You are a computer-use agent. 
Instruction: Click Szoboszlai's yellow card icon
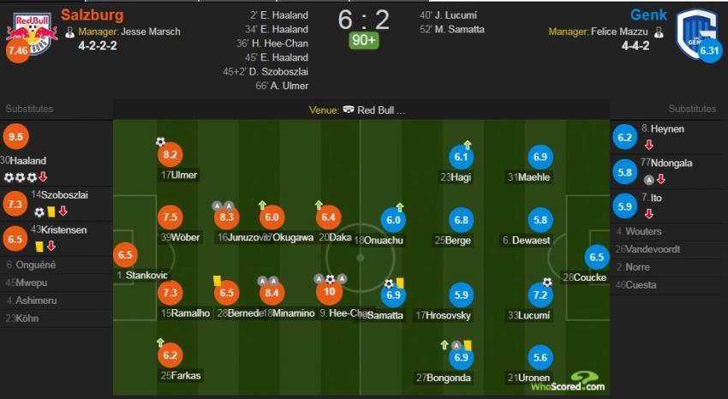coord(51,211)
